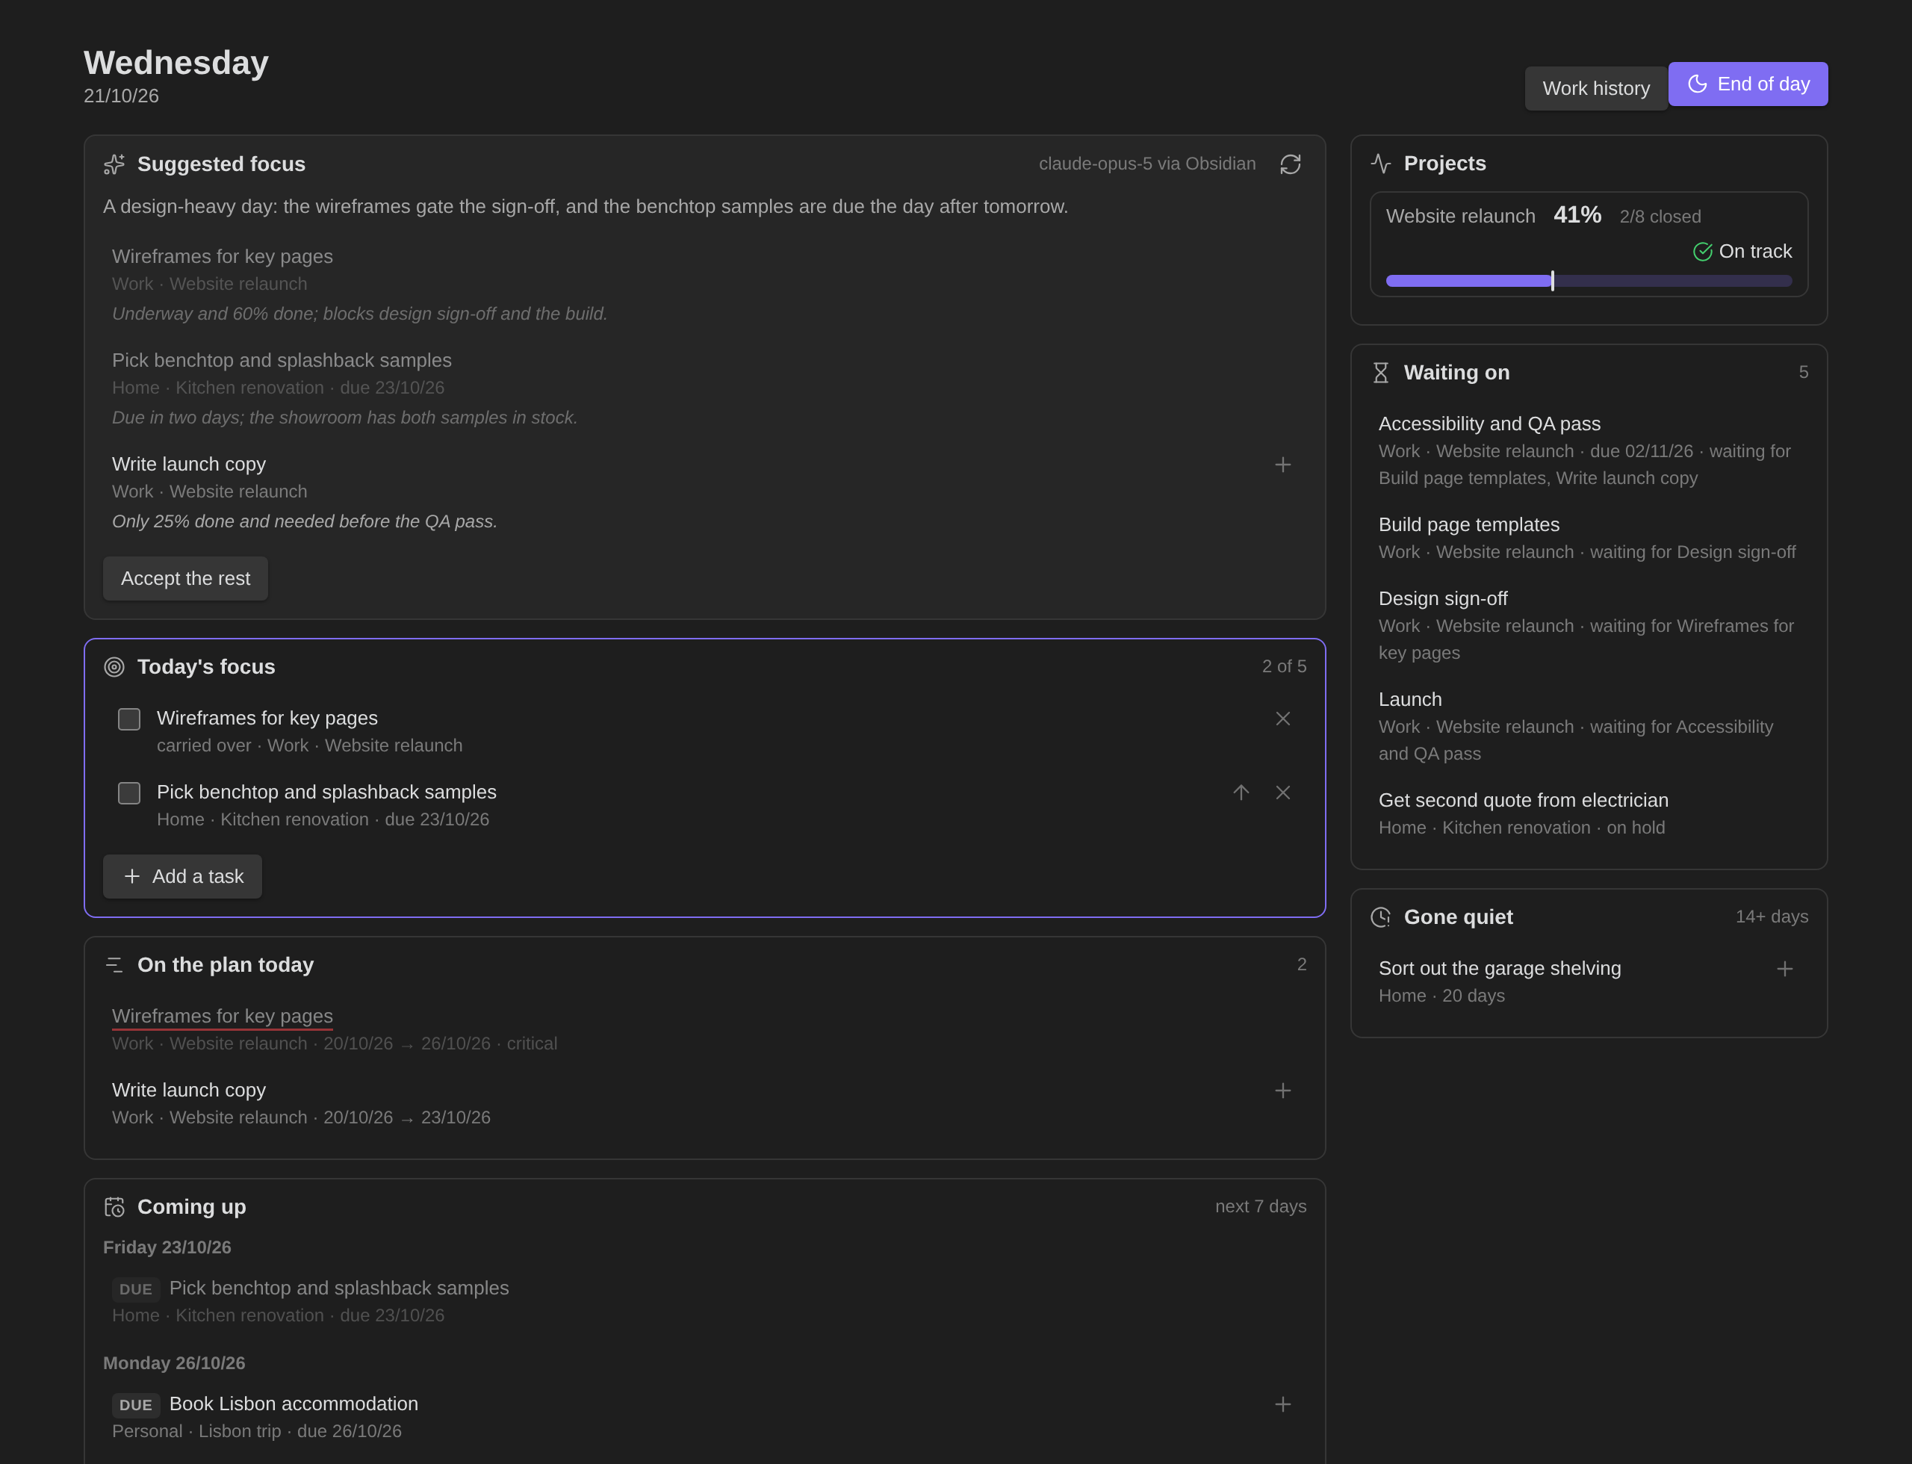Viewport: 1912px width, 1464px height.
Task: Open Sort out the garage shelving
Action: [x=1500, y=968]
